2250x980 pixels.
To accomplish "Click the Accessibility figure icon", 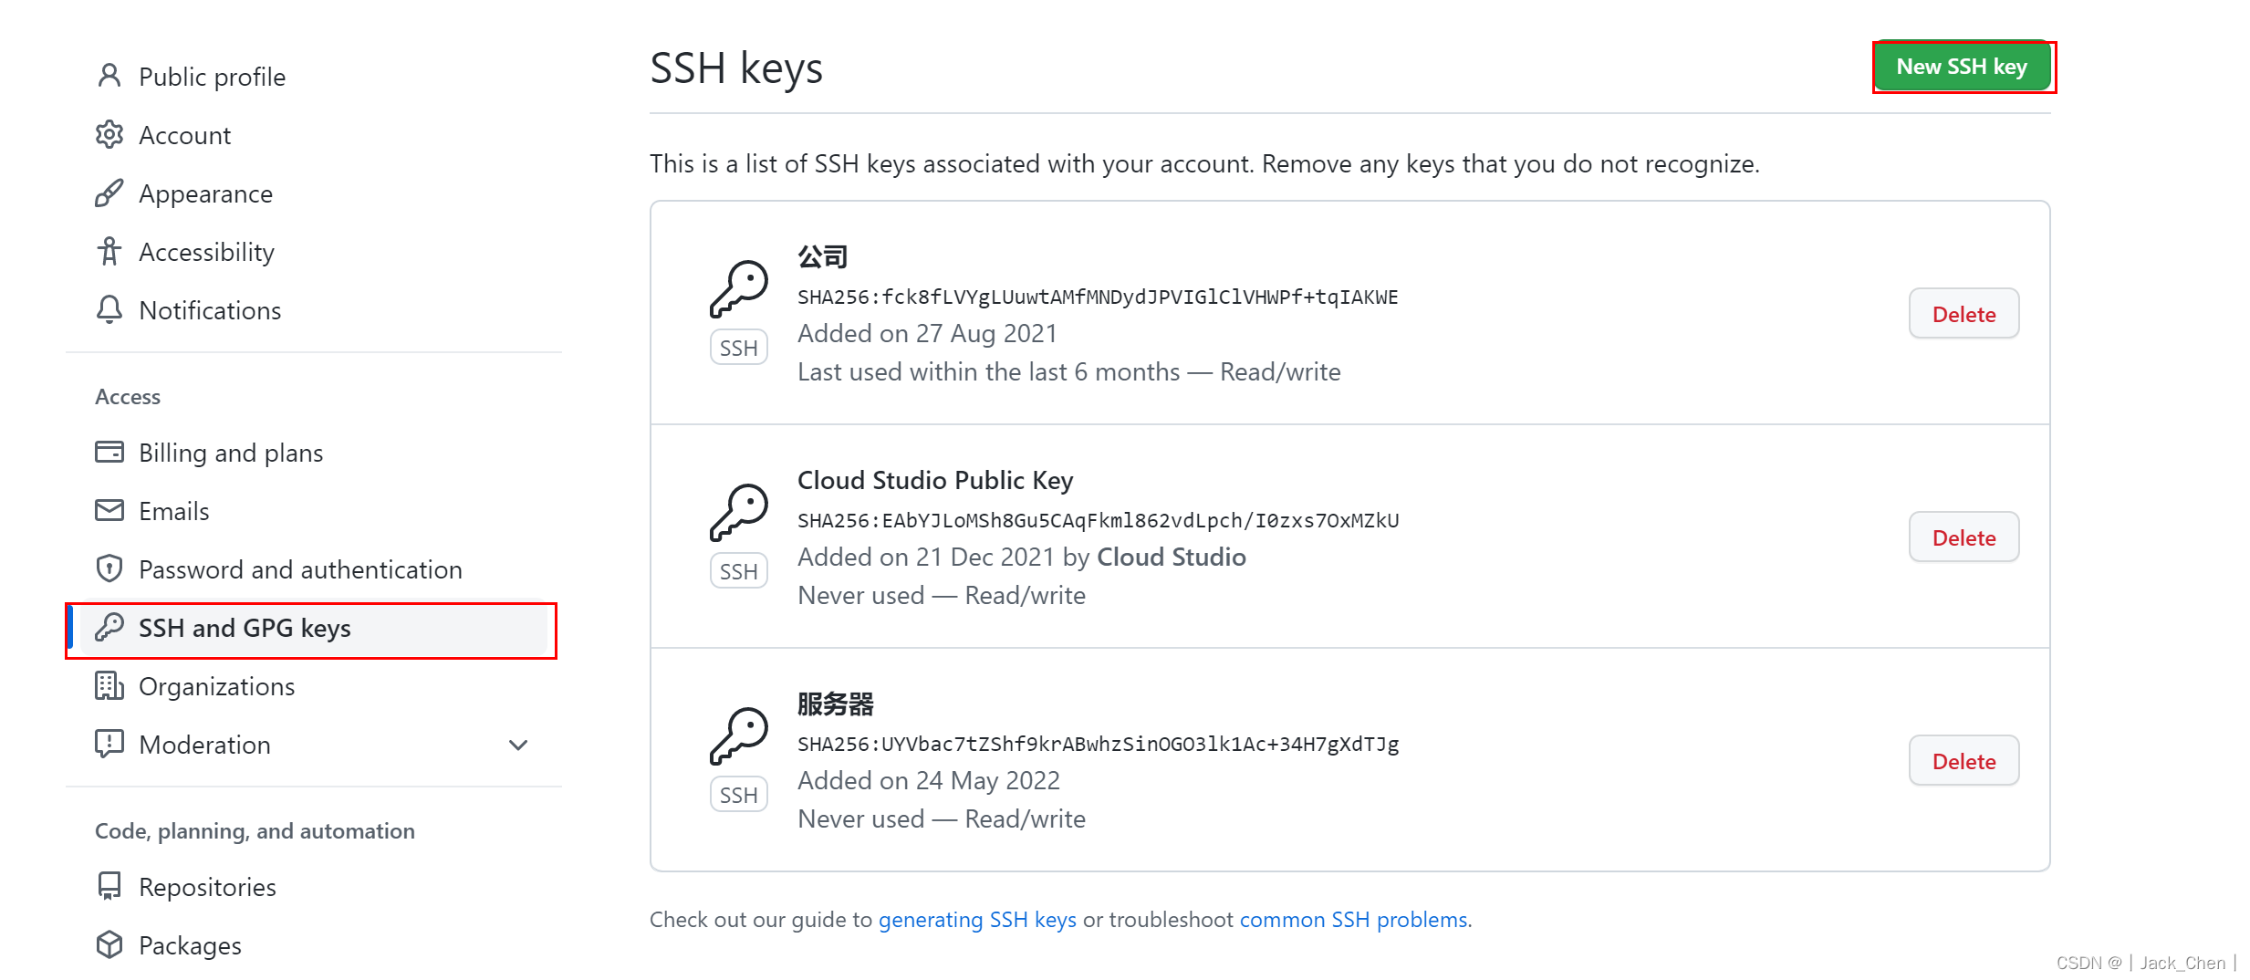I will (x=109, y=251).
